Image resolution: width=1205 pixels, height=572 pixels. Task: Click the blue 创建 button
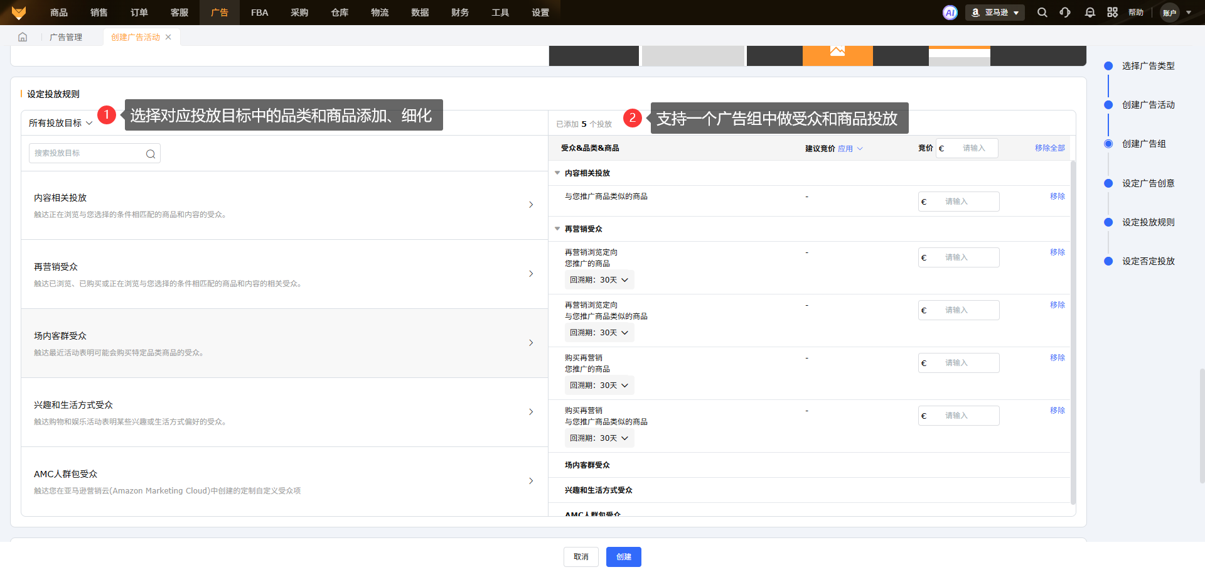pos(623,557)
